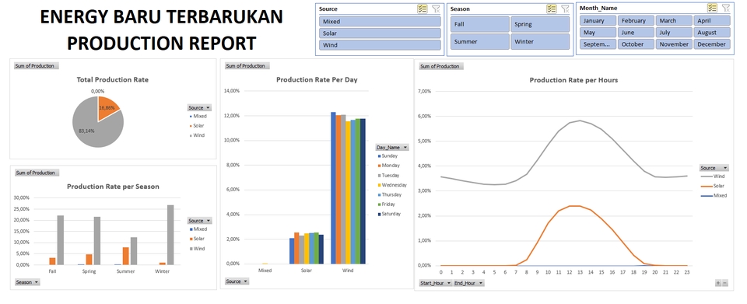
Task: Click Sum of Production button on hourly chart
Action: [441, 67]
